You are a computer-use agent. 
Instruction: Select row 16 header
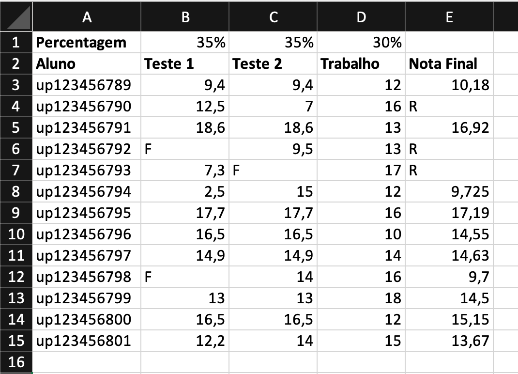(x=16, y=362)
